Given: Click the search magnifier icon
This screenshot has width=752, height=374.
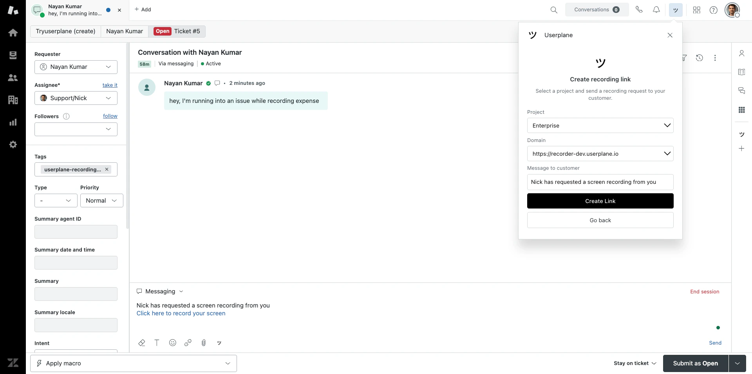Looking at the screenshot, I should coord(554,10).
